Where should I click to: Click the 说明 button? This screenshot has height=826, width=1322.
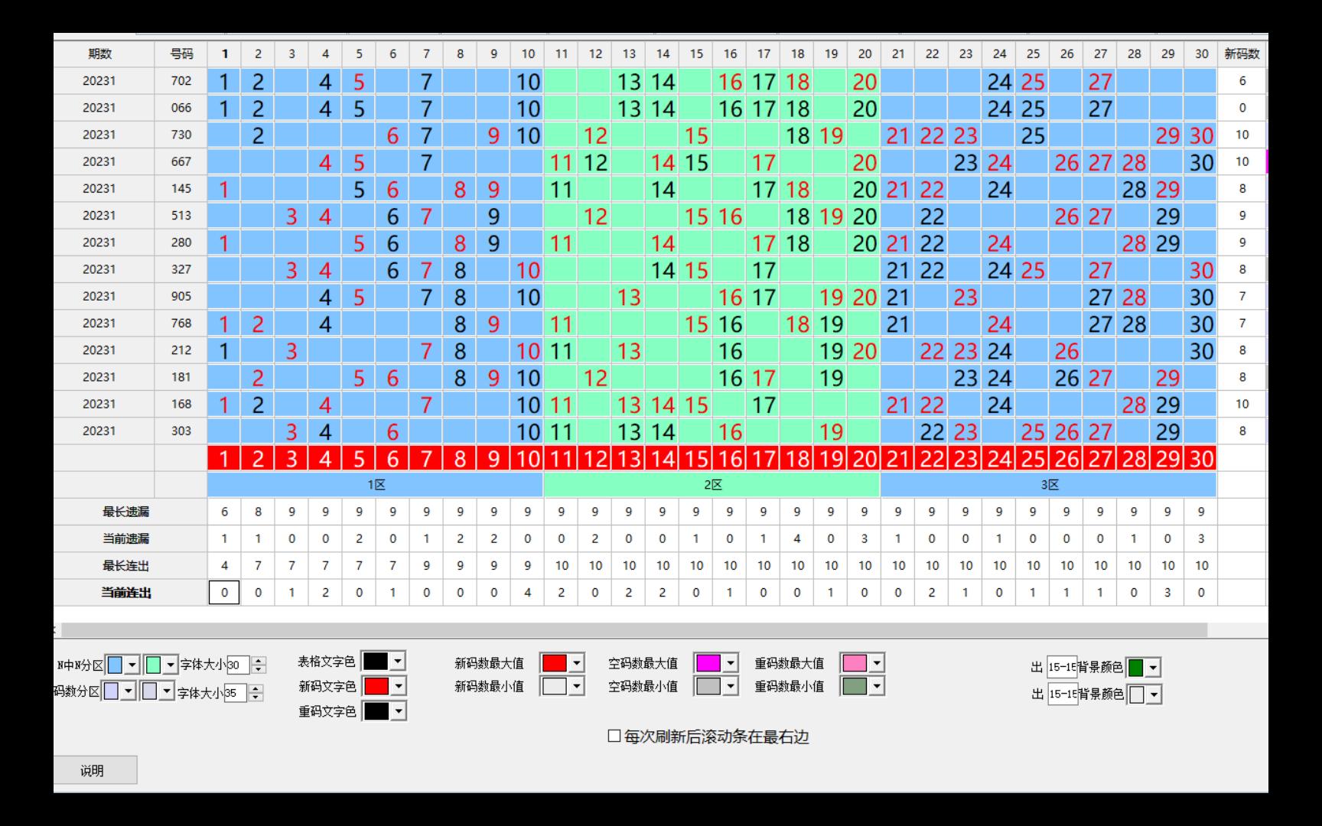click(93, 770)
